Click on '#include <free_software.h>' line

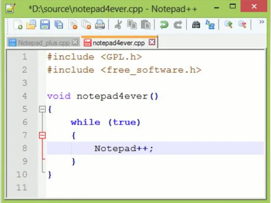click(124, 70)
